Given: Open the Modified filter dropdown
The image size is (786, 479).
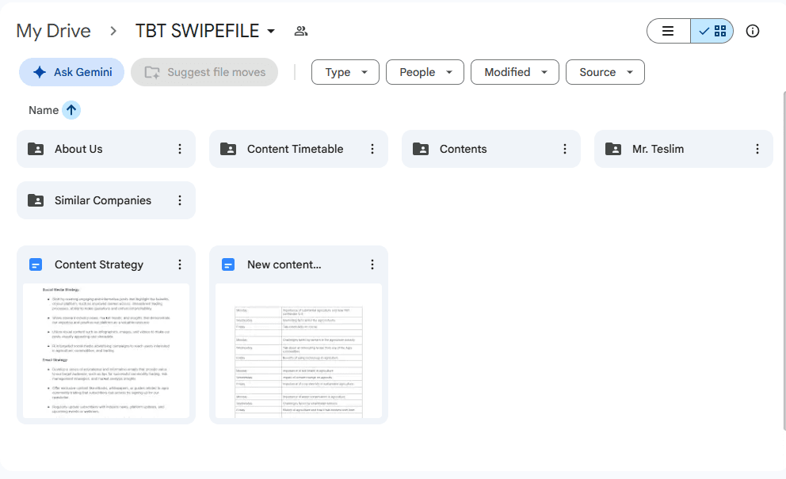Looking at the screenshot, I should (x=515, y=72).
